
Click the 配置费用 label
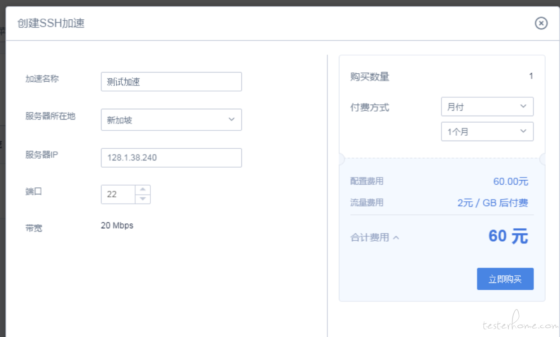coord(367,182)
